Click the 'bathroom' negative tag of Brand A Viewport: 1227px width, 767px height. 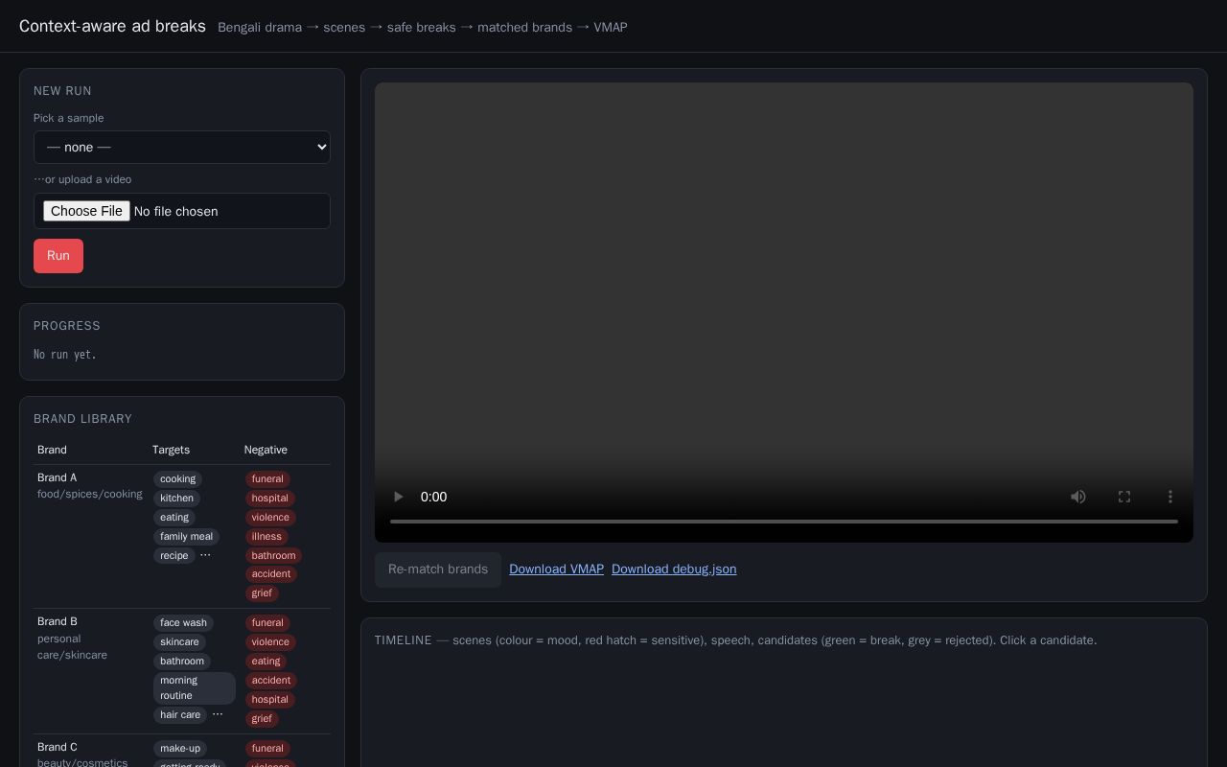(273, 556)
